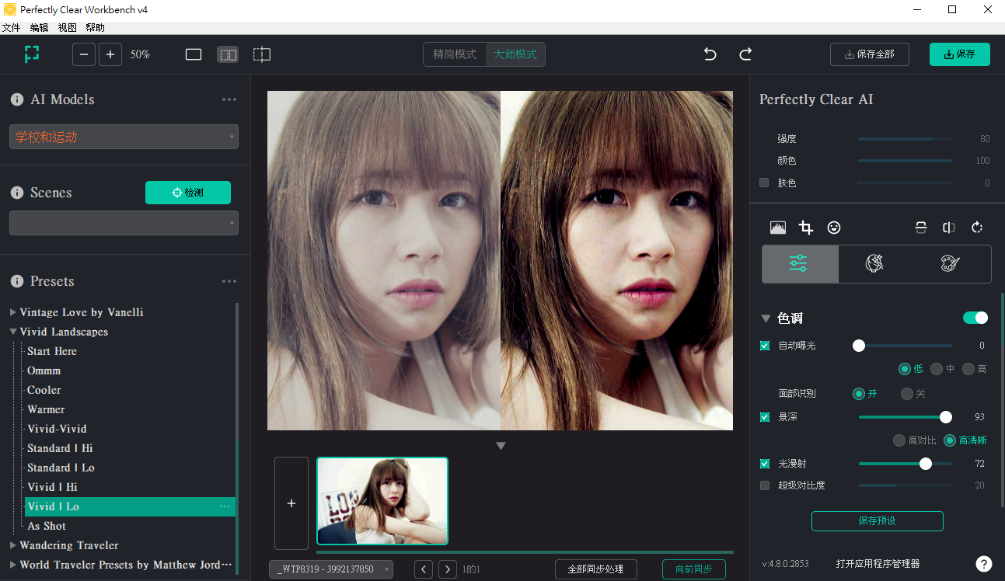Collapse the 色调 section triangle
This screenshot has width=1005, height=581.
(766, 318)
